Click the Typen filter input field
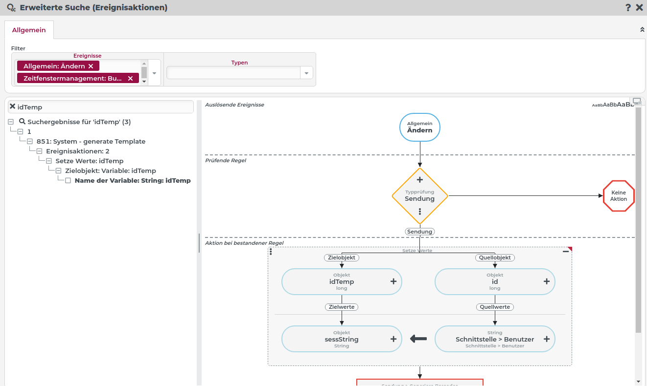This screenshot has height=386, width=647. click(x=233, y=73)
